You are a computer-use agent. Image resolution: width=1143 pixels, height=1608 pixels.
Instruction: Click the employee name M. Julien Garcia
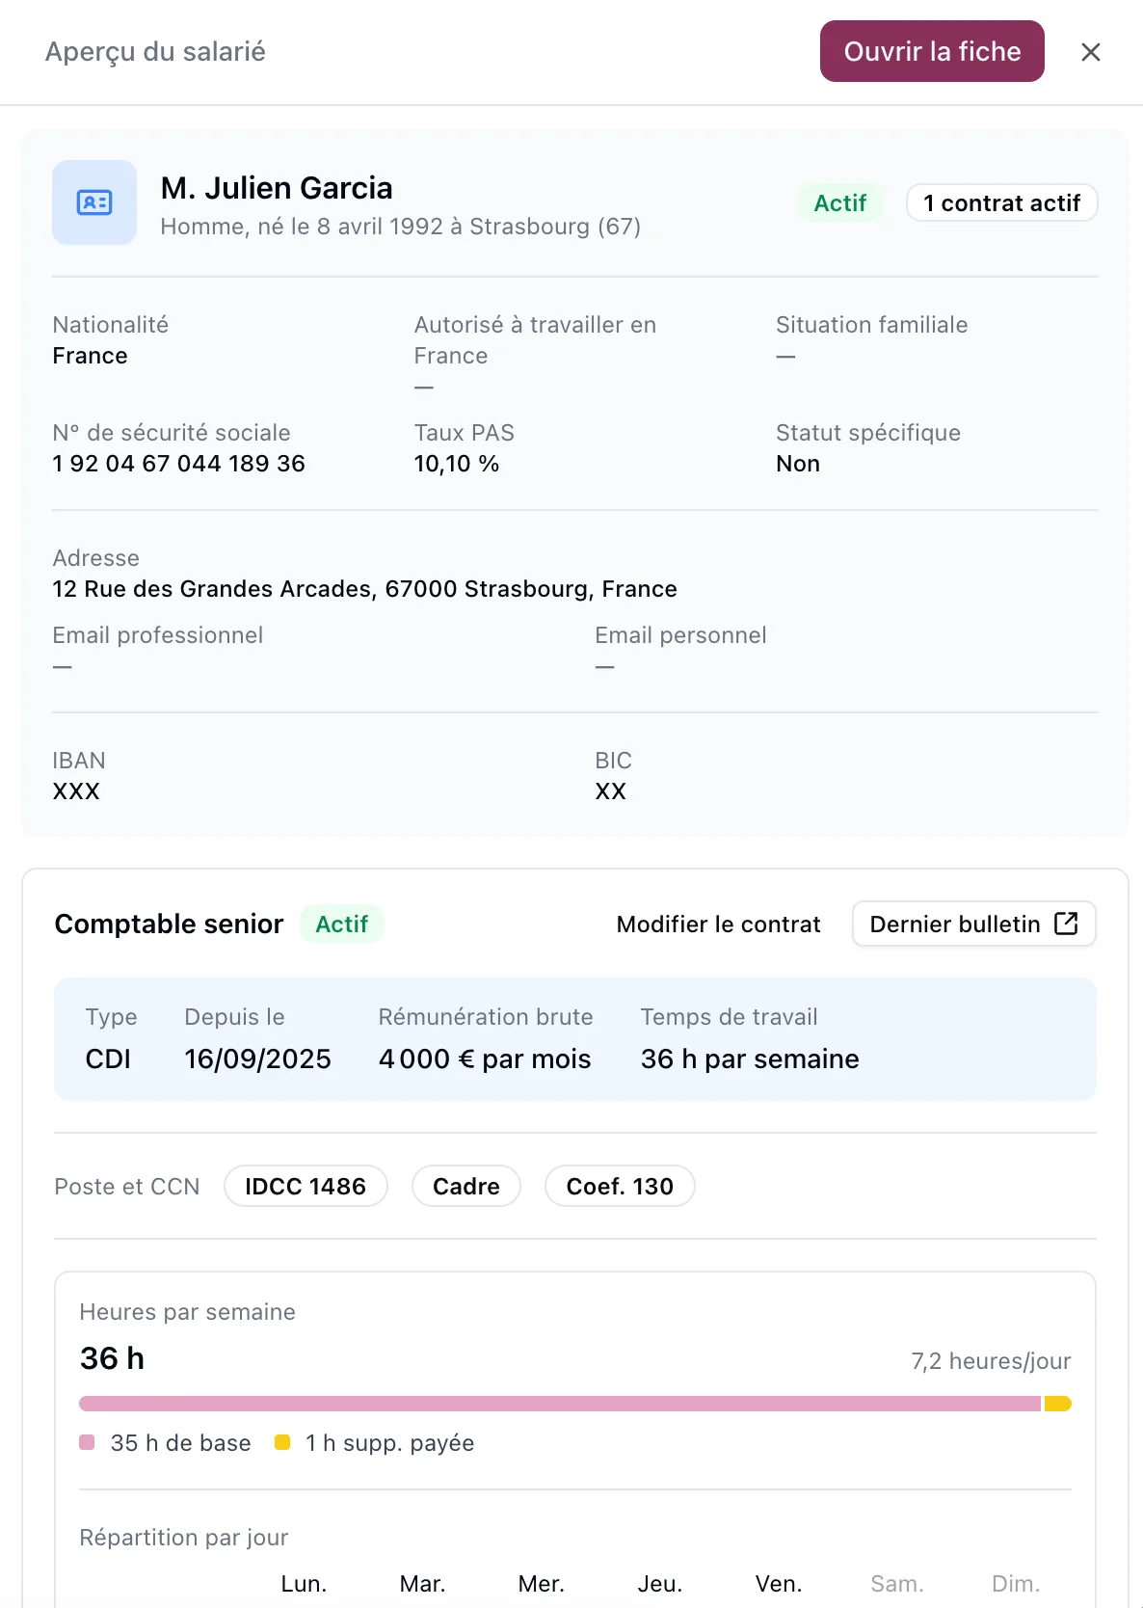[x=277, y=188]
